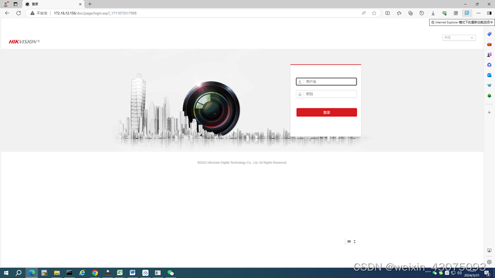Open split screen view icon
Image resolution: width=495 pixels, height=278 pixels.
[x=387, y=13]
